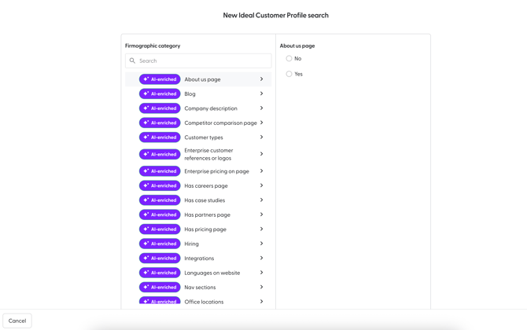The width and height of the screenshot is (527, 330).
Task: Click AI-enriched badge beside Integrations
Action: click(x=160, y=258)
